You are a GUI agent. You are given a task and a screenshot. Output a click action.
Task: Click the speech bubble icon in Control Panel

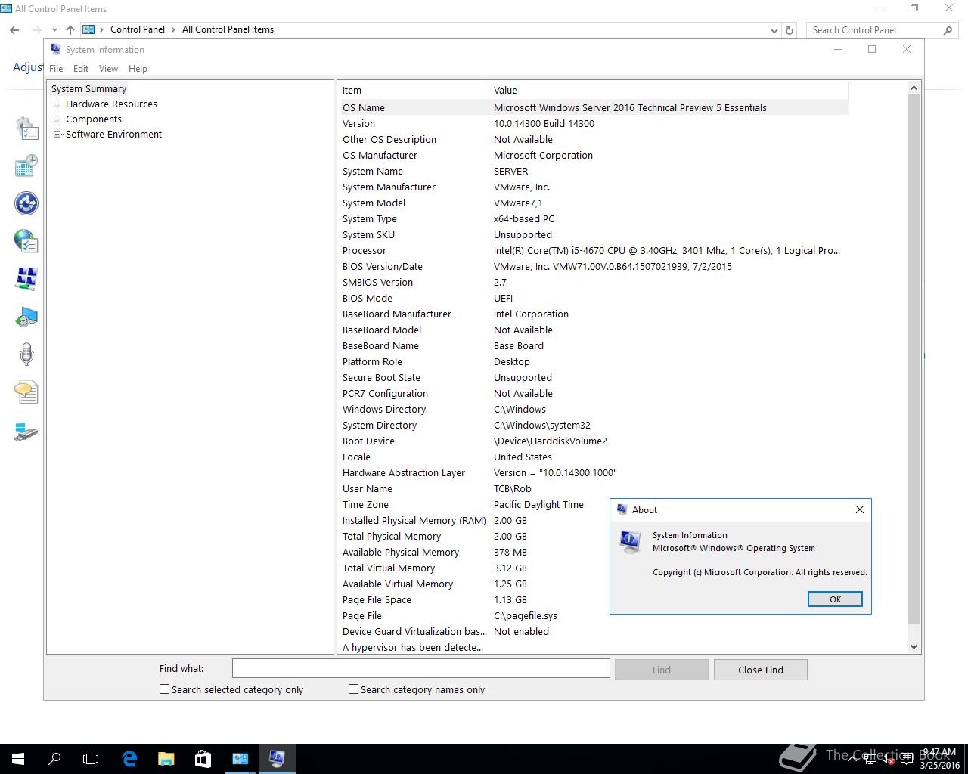[26, 392]
